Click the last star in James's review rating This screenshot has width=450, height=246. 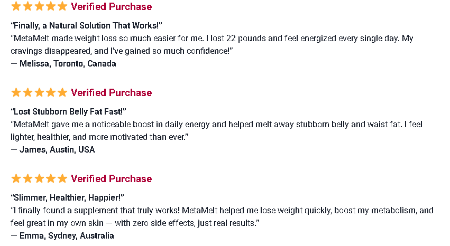[x=62, y=93]
